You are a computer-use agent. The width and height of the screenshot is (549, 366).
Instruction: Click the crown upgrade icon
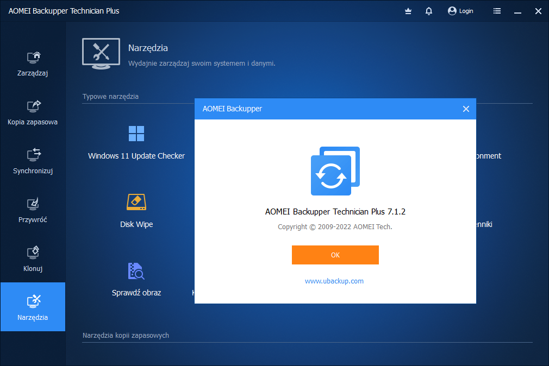click(x=408, y=11)
